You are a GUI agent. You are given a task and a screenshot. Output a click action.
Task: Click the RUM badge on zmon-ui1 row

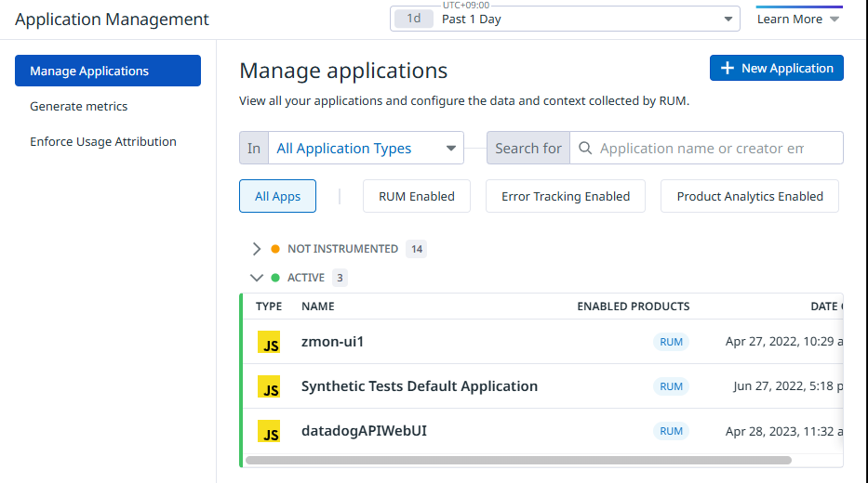671,342
